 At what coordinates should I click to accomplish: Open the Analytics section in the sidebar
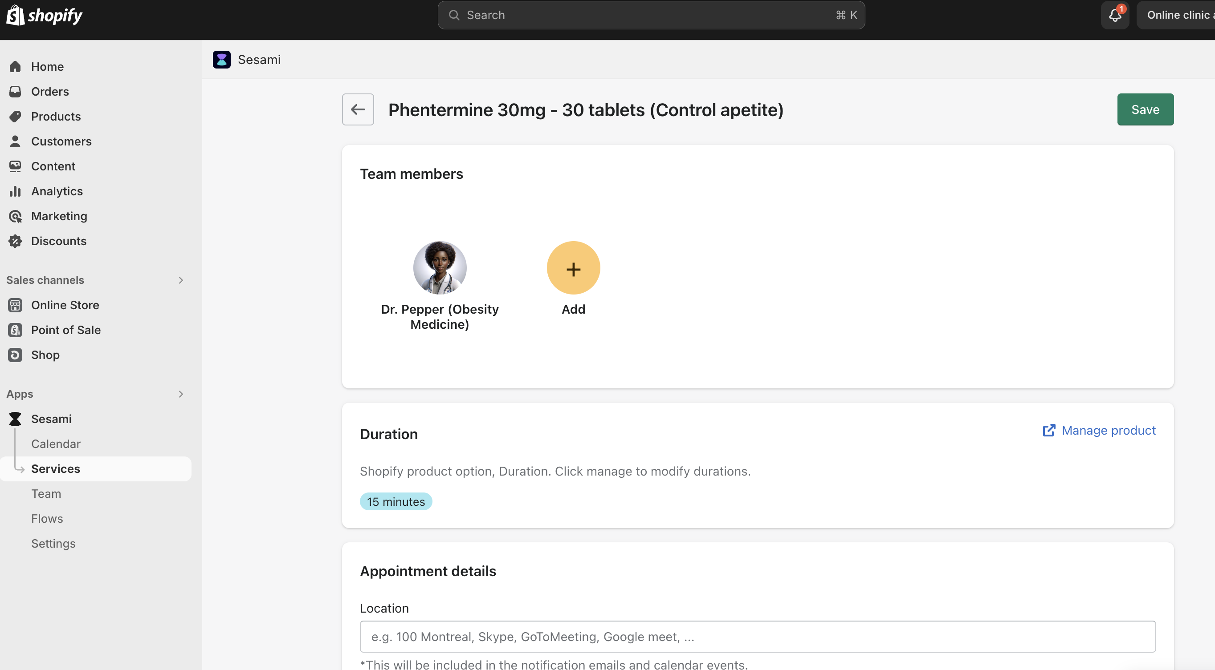click(57, 191)
